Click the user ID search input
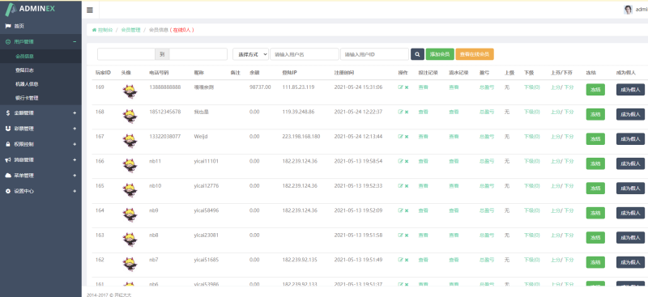648x297 pixels. coord(375,54)
